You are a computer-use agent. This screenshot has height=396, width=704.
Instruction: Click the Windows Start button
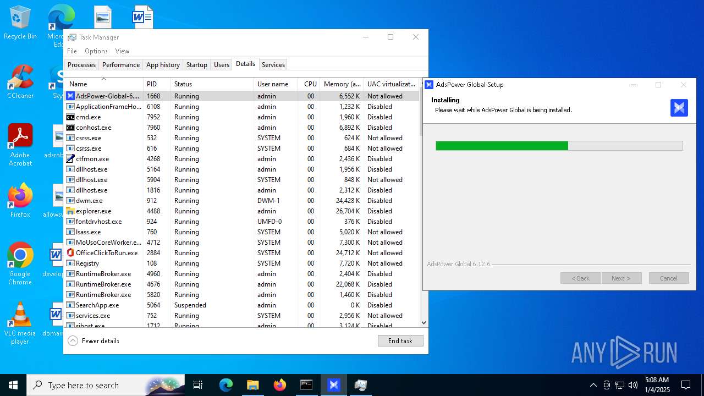(13, 385)
